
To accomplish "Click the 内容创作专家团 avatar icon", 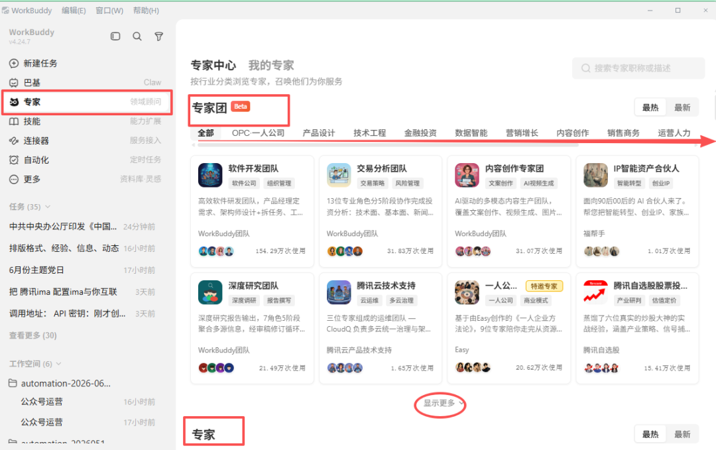I will tap(467, 175).
